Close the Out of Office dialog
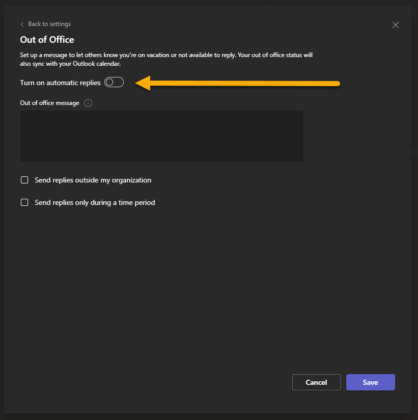418x420 pixels. tap(396, 25)
